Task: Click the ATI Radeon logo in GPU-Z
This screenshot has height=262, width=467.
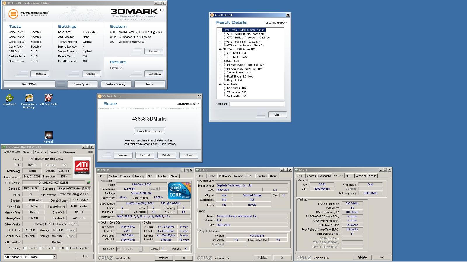Action: [x=82, y=167]
